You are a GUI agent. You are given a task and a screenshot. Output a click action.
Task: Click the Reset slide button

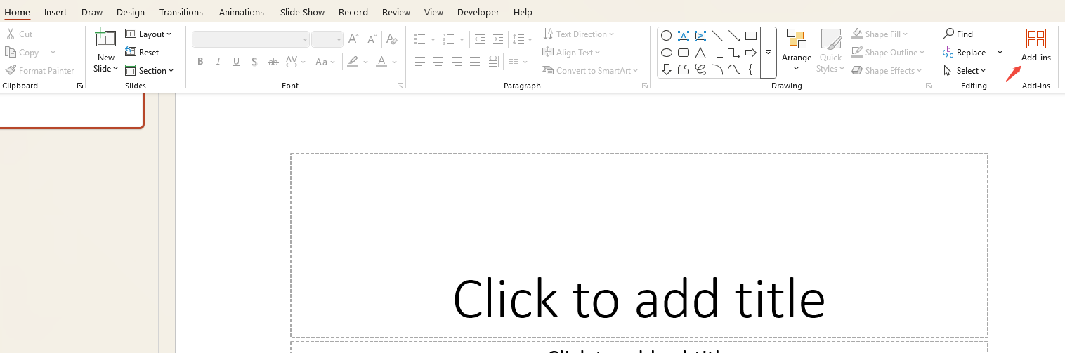[142, 53]
